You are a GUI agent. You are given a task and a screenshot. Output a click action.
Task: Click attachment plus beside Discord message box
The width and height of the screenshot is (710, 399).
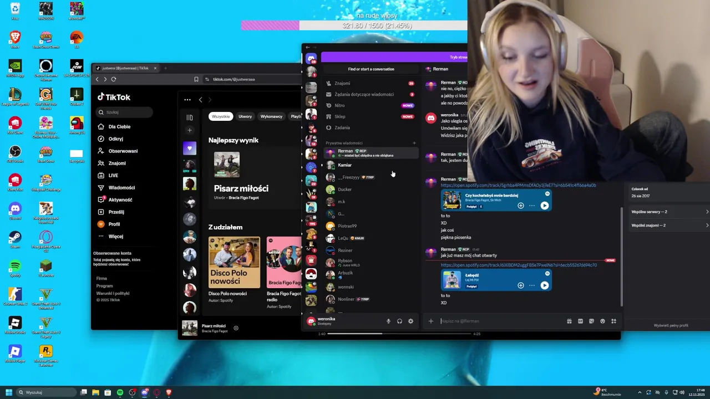[x=430, y=321]
